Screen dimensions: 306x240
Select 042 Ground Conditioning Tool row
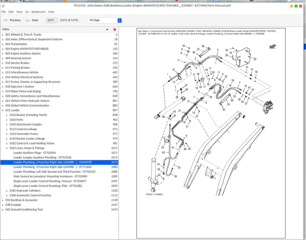59,210
